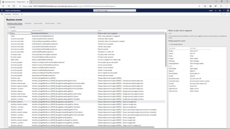The image size is (230, 129).
Task: Select the Payment posted row
Action: 87,49
